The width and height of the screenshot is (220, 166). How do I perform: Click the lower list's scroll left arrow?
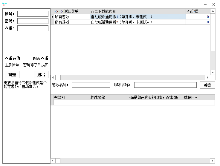click(x=53, y=161)
